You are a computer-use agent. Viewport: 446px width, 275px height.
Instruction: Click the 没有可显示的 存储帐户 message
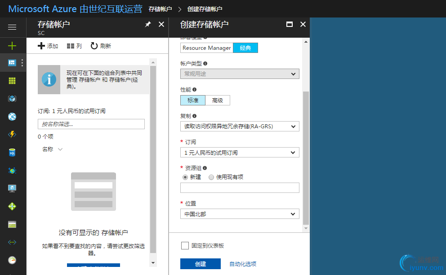tap(94, 233)
